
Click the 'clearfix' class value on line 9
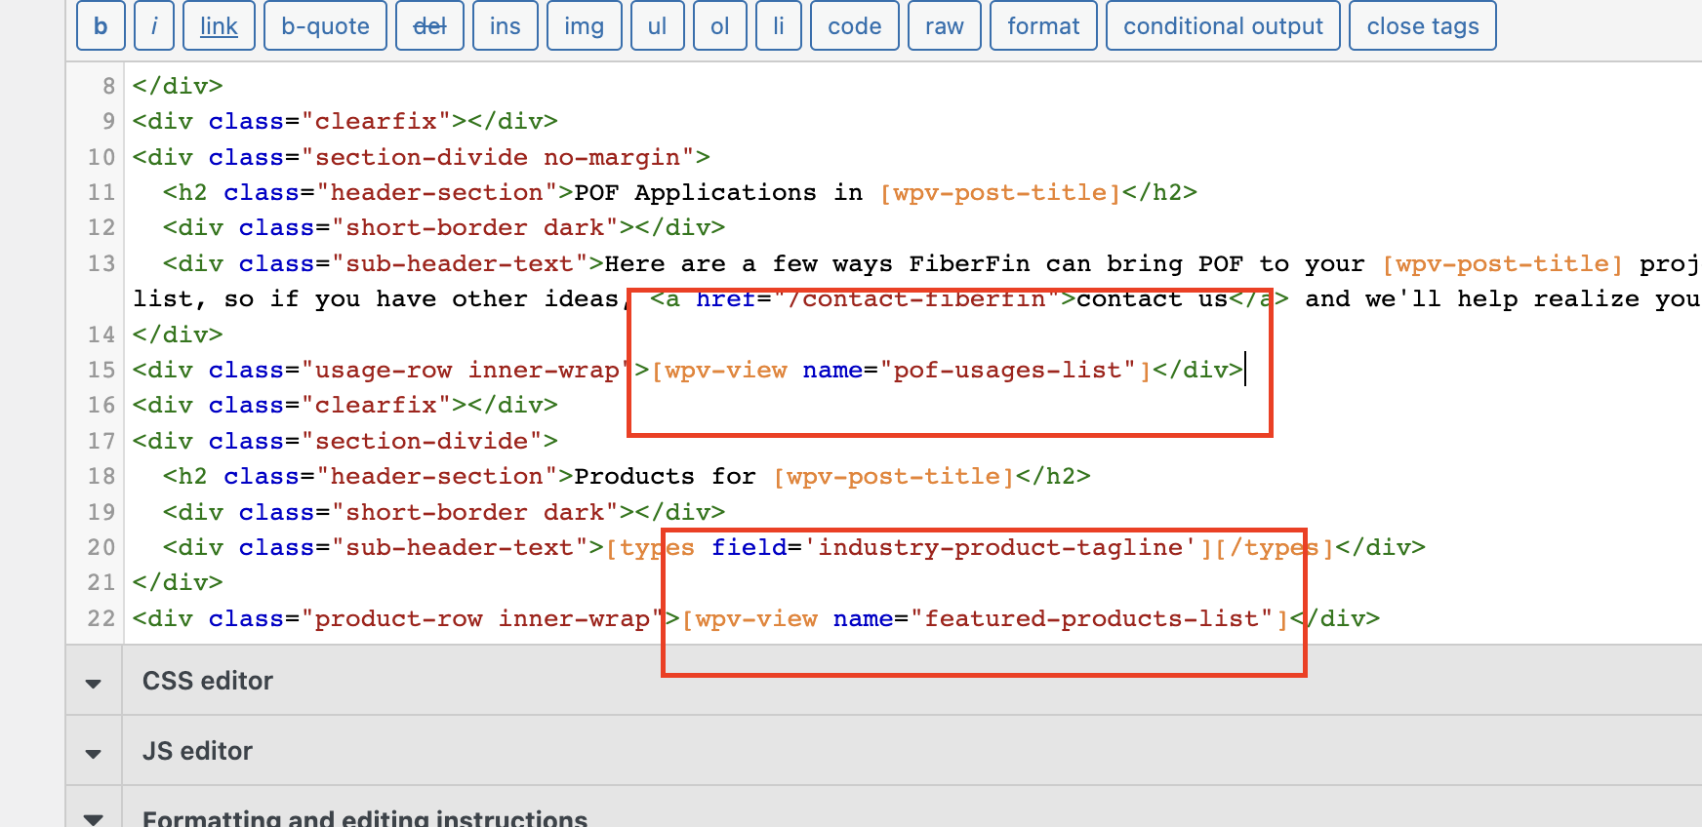pyautogui.click(x=376, y=122)
